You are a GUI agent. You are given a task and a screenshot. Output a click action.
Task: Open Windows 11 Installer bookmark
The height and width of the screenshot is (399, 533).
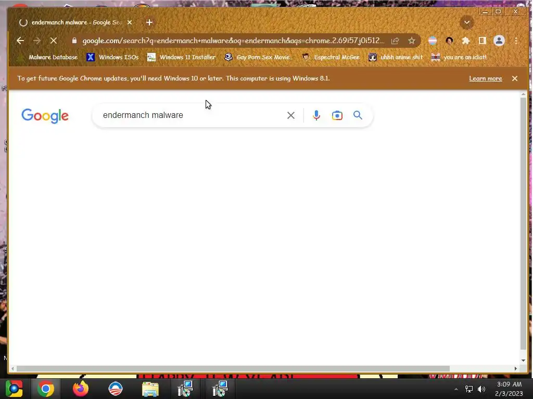(x=182, y=57)
